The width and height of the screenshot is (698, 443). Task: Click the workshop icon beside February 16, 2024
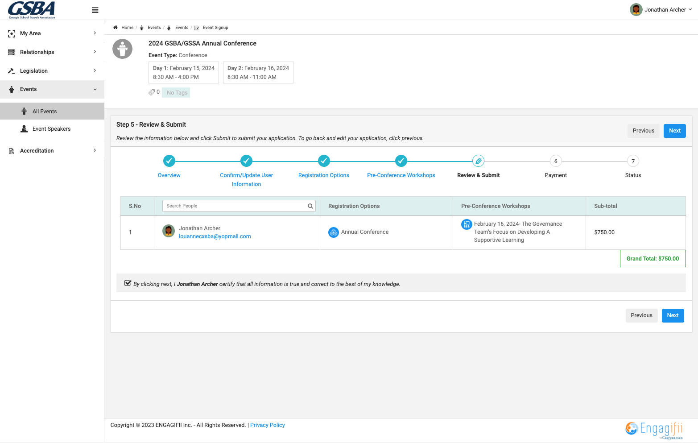coord(467,224)
